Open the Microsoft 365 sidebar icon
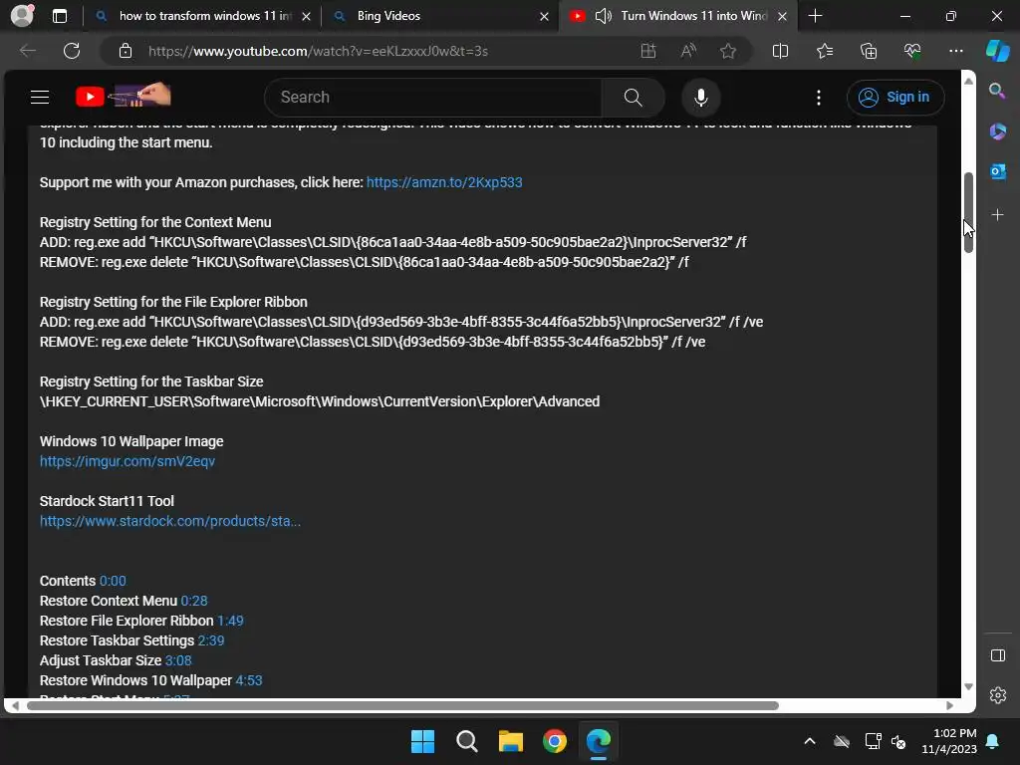 (x=997, y=131)
